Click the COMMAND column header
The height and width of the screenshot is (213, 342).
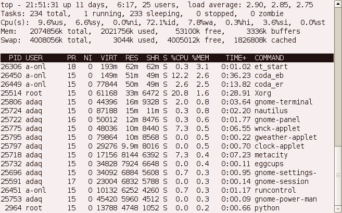click(x=269, y=58)
